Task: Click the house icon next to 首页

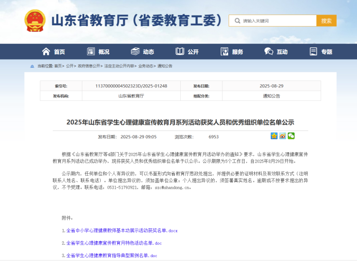Action: [46, 51]
